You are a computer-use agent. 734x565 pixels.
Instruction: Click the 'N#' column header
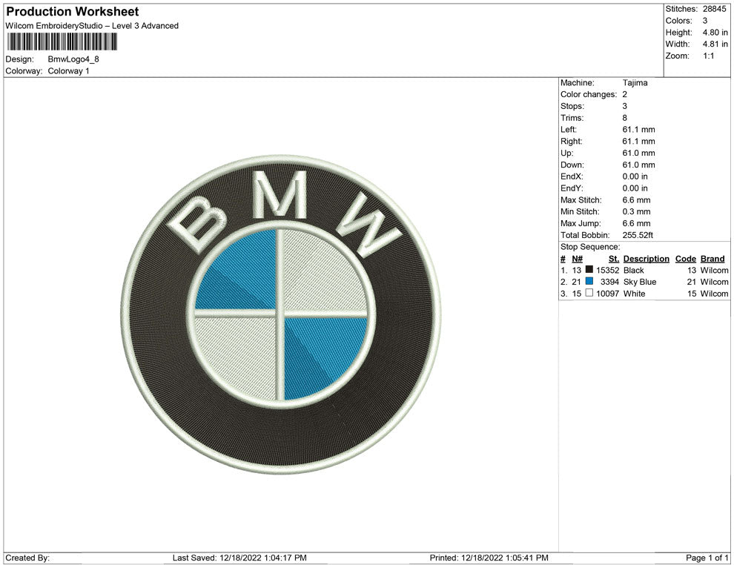(577, 259)
